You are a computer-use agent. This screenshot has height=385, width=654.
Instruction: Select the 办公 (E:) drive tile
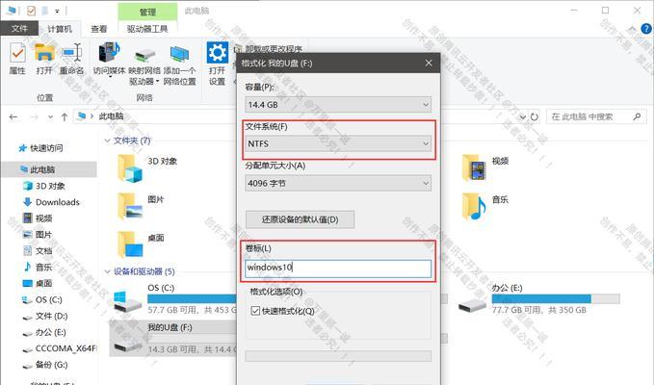(538, 299)
